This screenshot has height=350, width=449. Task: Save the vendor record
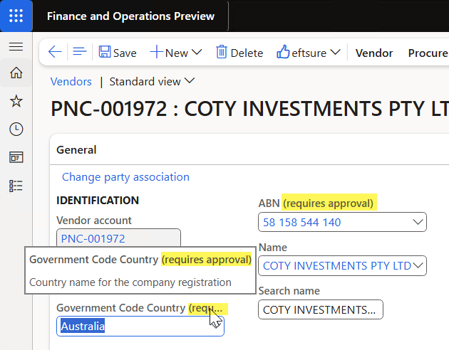point(118,53)
